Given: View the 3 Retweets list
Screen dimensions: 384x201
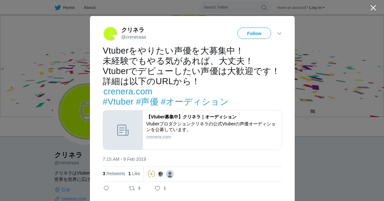Looking at the screenshot, I should (114, 174).
